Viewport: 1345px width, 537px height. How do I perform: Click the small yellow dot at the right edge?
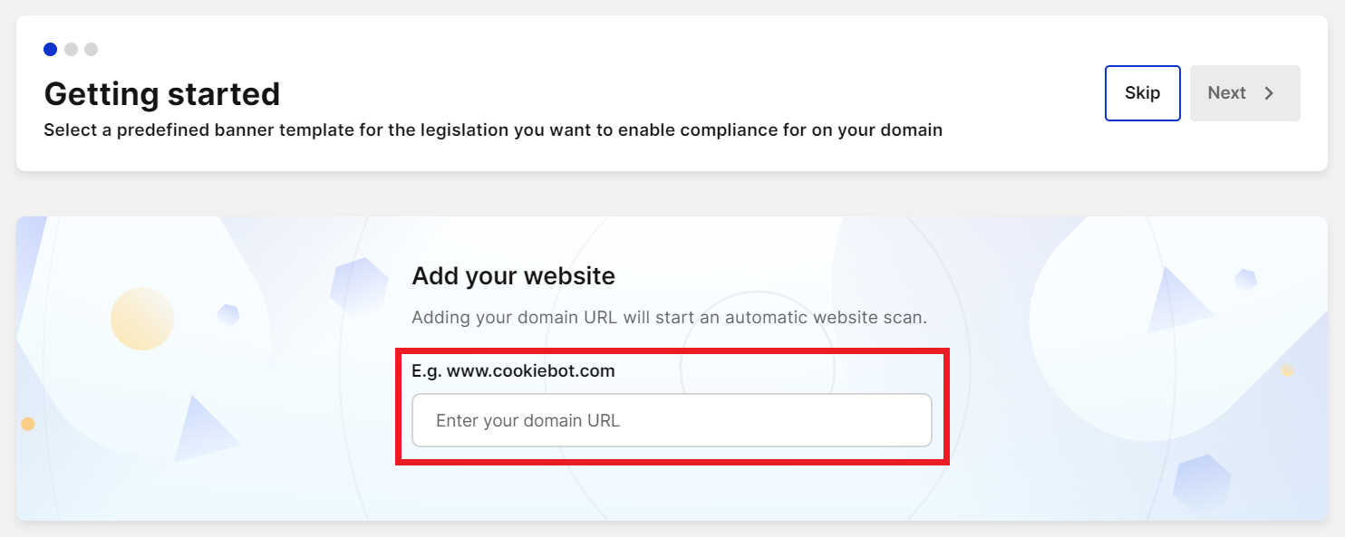[x=1287, y=370]
